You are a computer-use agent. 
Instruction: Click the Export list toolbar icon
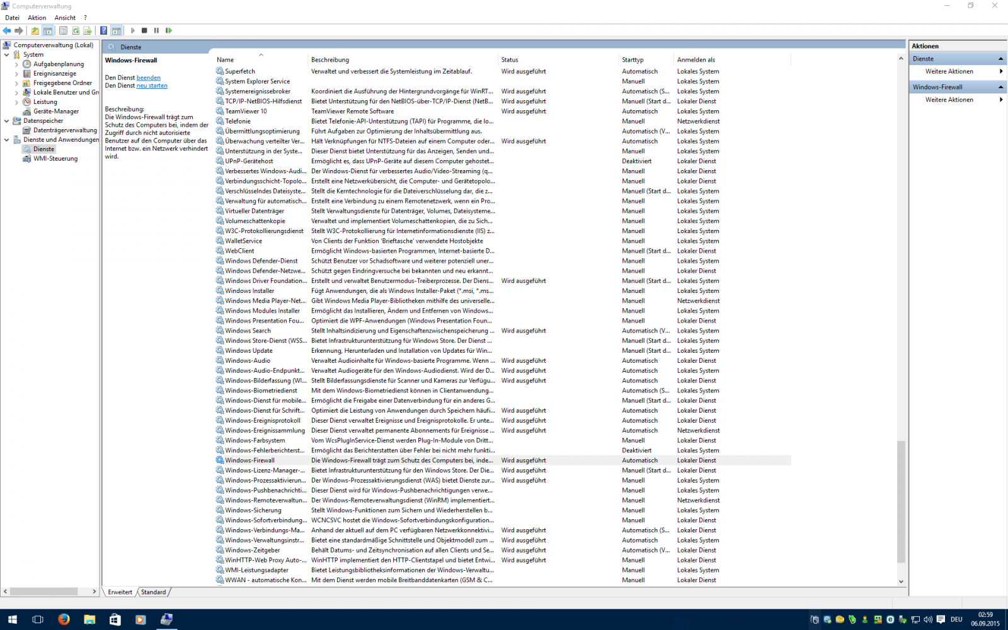point(88,30)
